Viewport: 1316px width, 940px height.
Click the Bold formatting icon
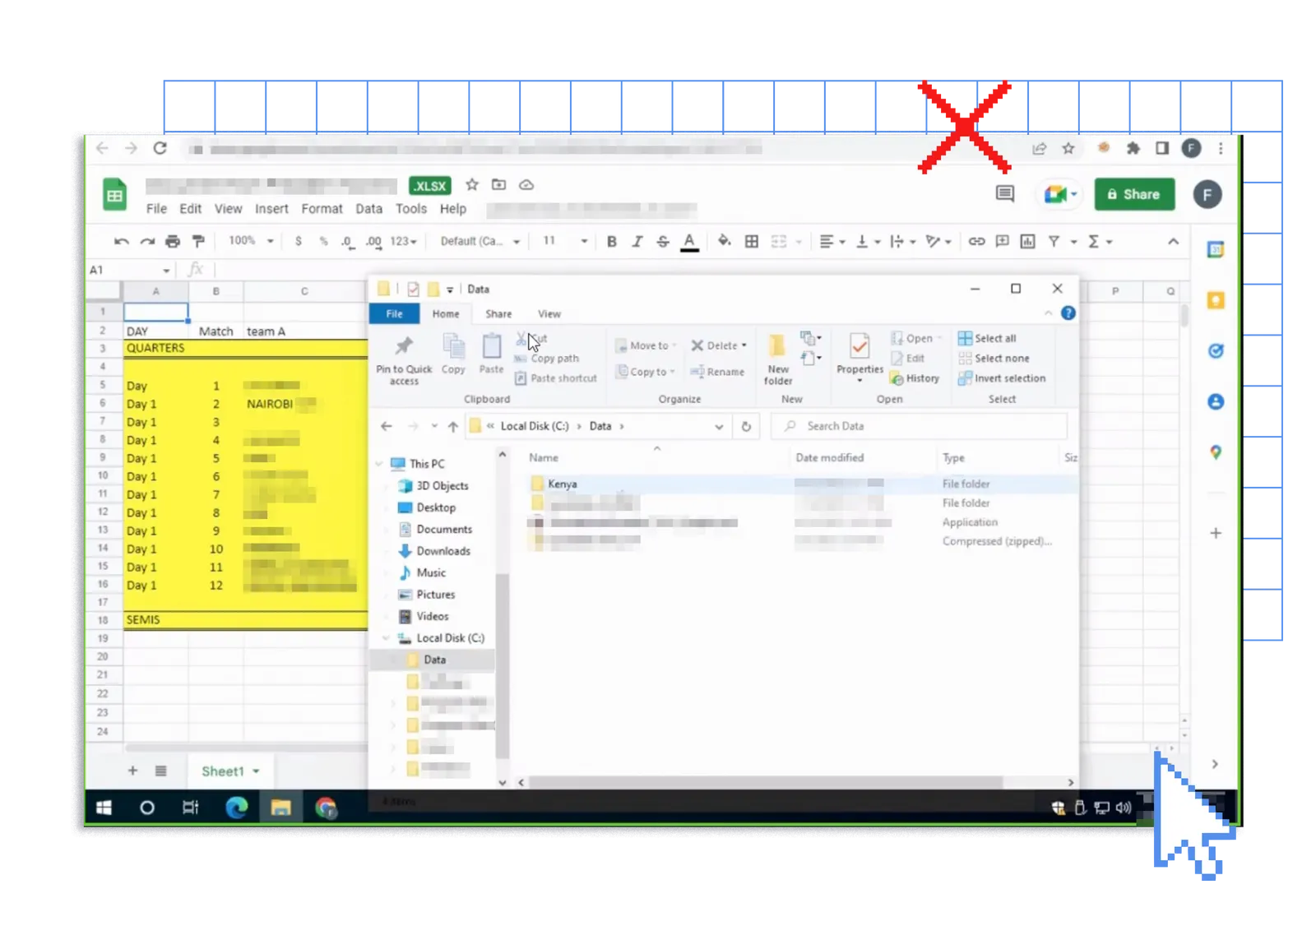tap(611, 242)
